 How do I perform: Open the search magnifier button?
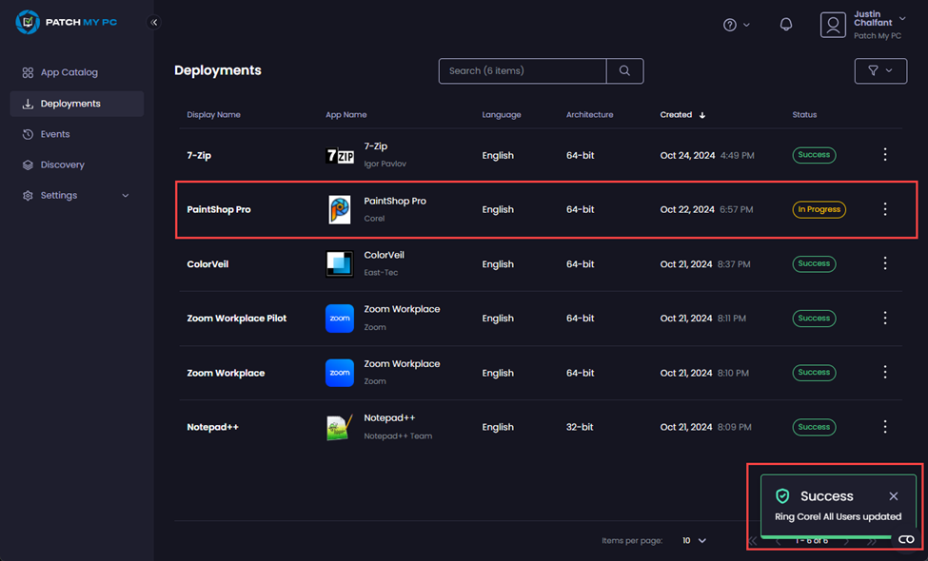(624, 70)
